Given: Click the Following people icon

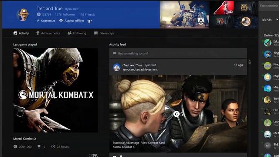Looking at the screenshot, I should point(69,33).
